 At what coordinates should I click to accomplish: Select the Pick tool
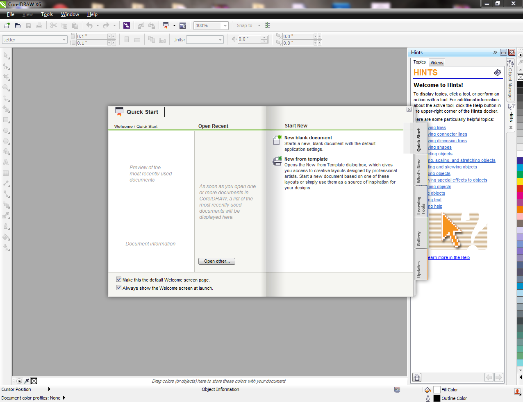5,55
